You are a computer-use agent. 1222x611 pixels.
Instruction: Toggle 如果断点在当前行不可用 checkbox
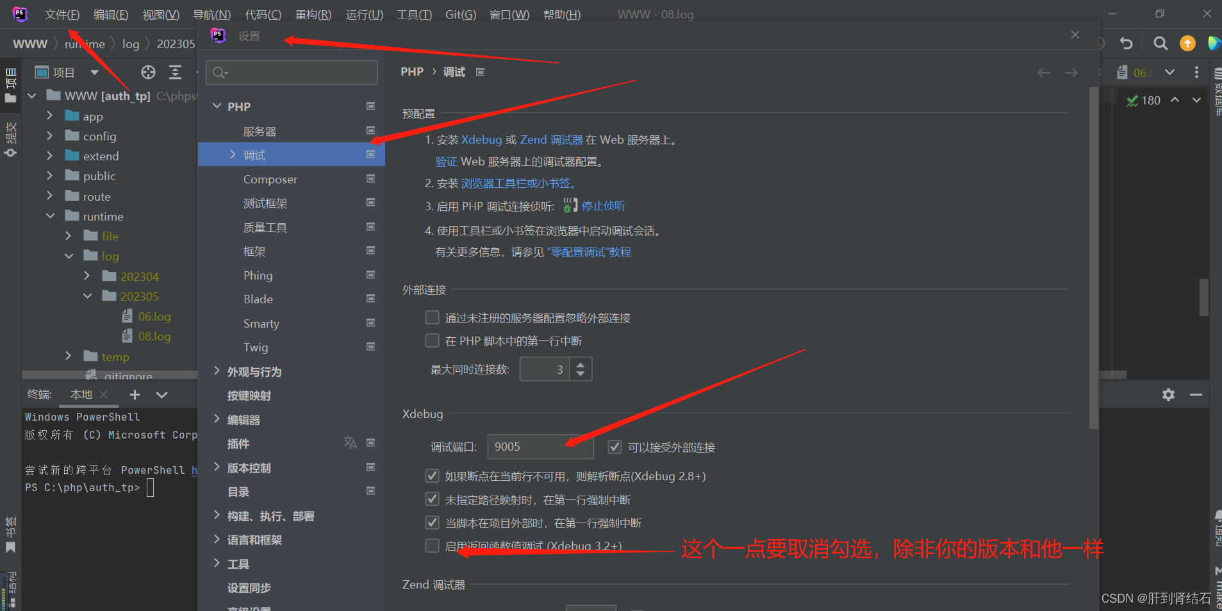coord(433,476)
